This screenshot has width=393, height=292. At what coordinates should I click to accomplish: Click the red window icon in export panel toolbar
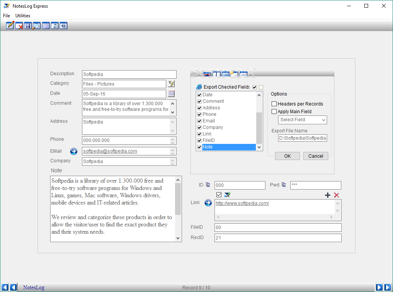[207, 74]
